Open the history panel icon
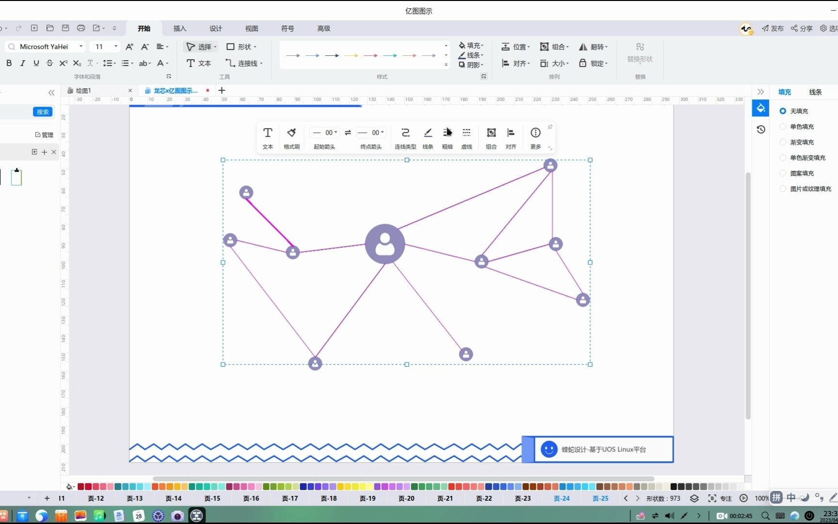Image resolution: width=838 pixels, height=524 pixels. pyautogui.click(x=760, y=130)
